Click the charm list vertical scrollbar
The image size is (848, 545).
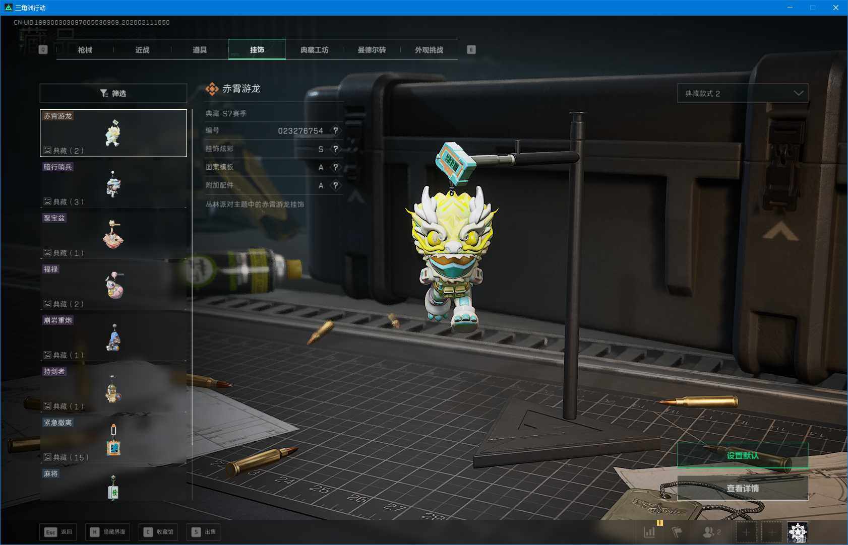point(192,277)
